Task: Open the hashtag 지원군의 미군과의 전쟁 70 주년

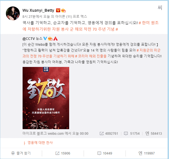Action: (x=91, y=53)
